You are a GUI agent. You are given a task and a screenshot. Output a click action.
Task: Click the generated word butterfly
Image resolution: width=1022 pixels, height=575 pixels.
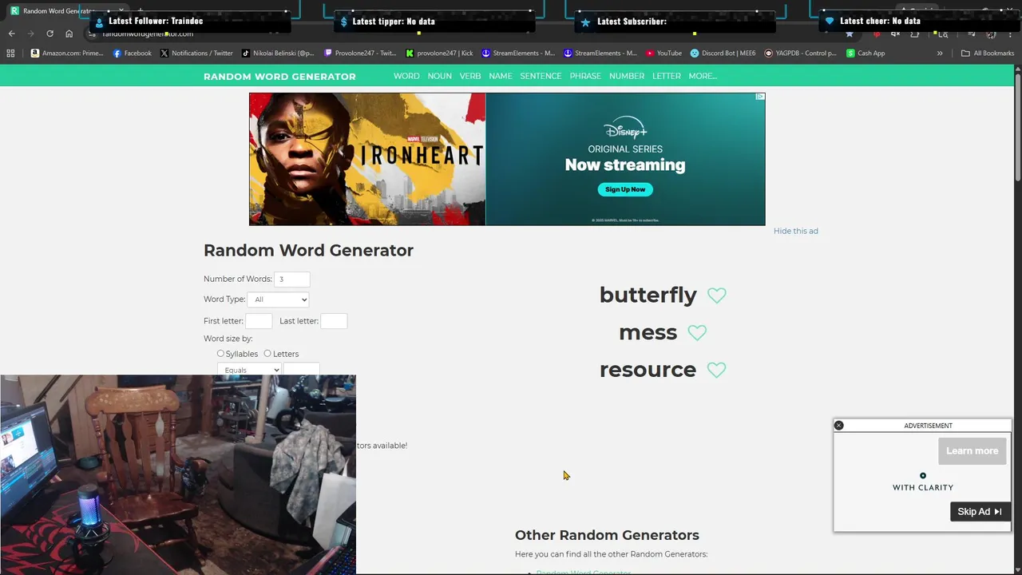coord(648,295)
